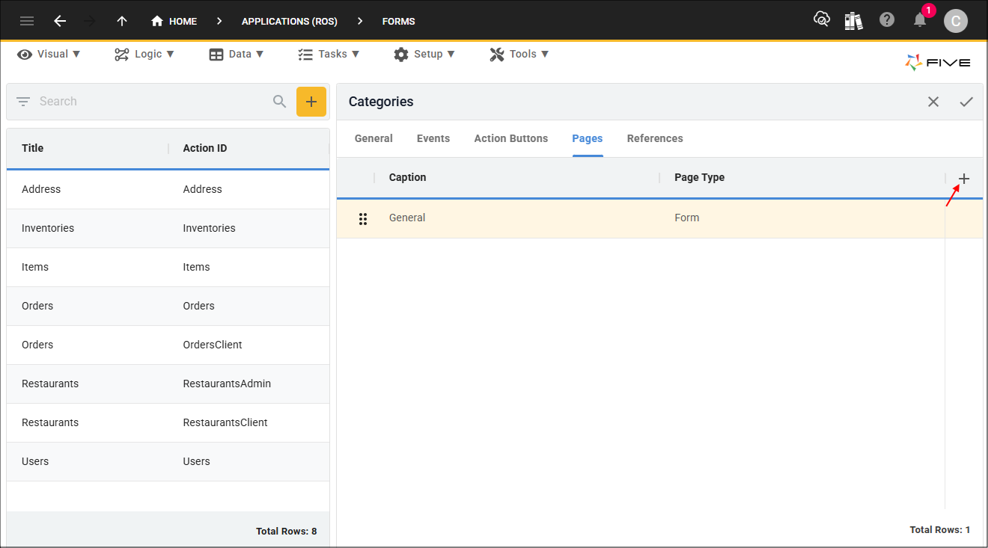The height and width of the screenshot is (548, 988).
Task: Switch to the Action Buttons tab
Action: [x=511, y=138]
